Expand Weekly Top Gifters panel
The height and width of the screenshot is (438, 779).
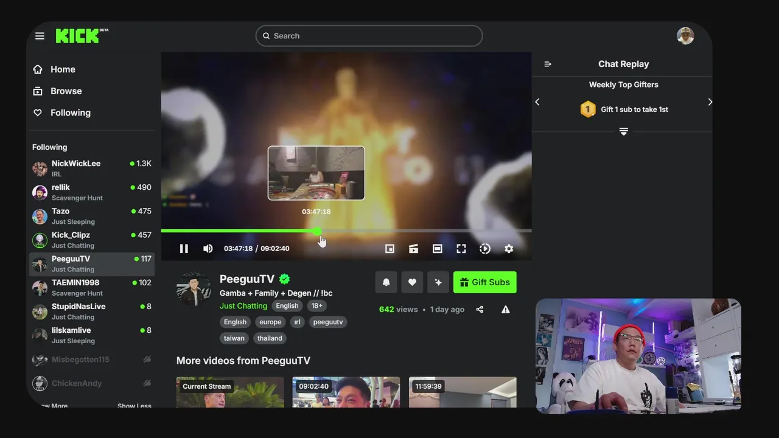(623, 131)
